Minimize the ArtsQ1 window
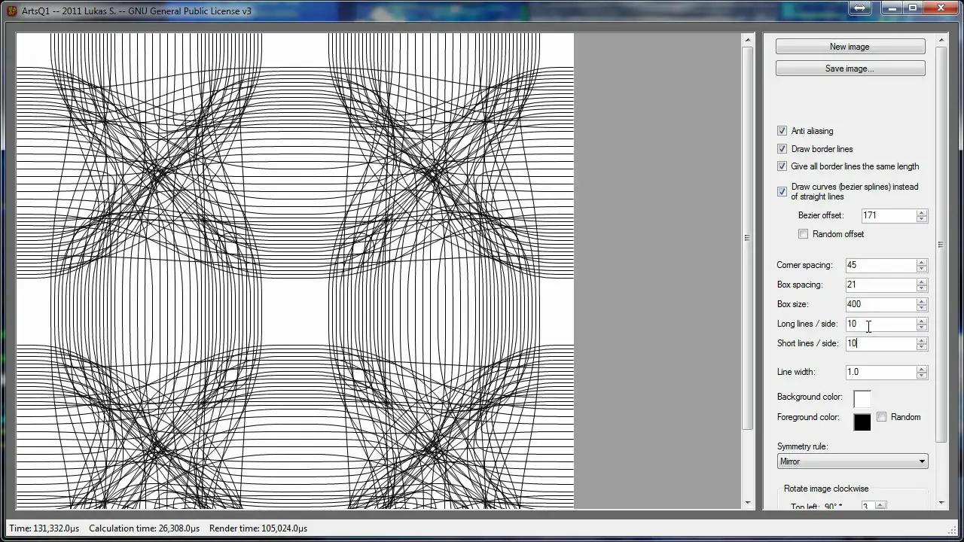This screenshot has height=542, width=964. click(892, 8)
